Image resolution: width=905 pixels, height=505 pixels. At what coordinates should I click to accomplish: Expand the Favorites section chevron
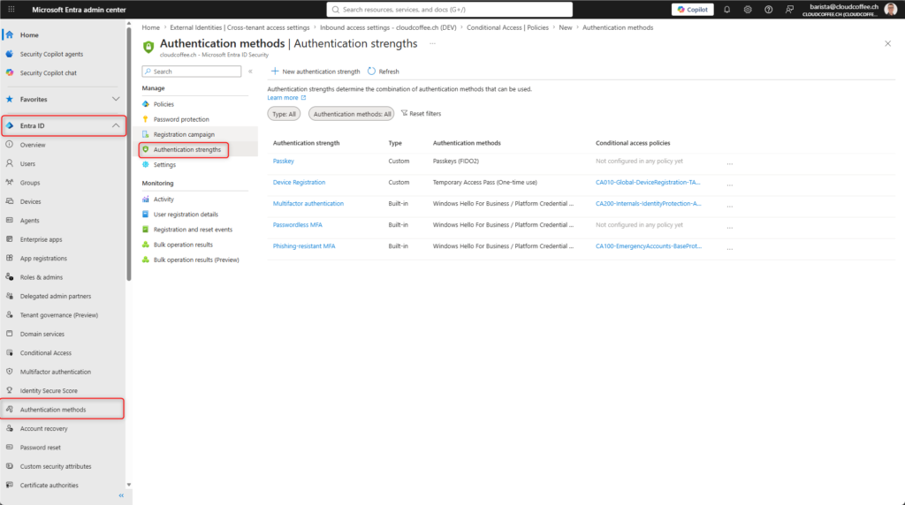(x=116, y=99)
